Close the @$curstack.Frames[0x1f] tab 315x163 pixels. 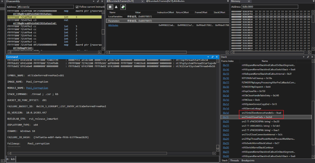pyautogui.click(x=143, y=1)
